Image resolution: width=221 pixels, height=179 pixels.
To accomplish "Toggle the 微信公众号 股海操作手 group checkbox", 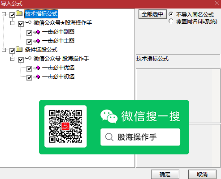I will click(21, 60).
